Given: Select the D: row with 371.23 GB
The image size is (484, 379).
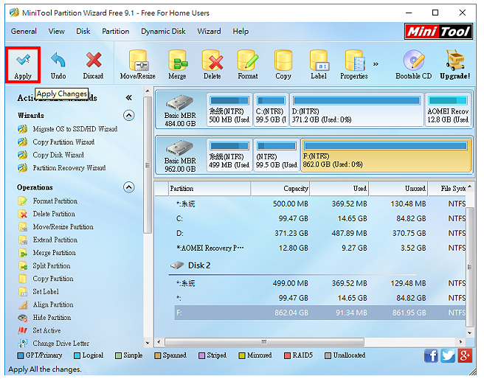Looking at the screenshot, I should click(x=320, y=234).
